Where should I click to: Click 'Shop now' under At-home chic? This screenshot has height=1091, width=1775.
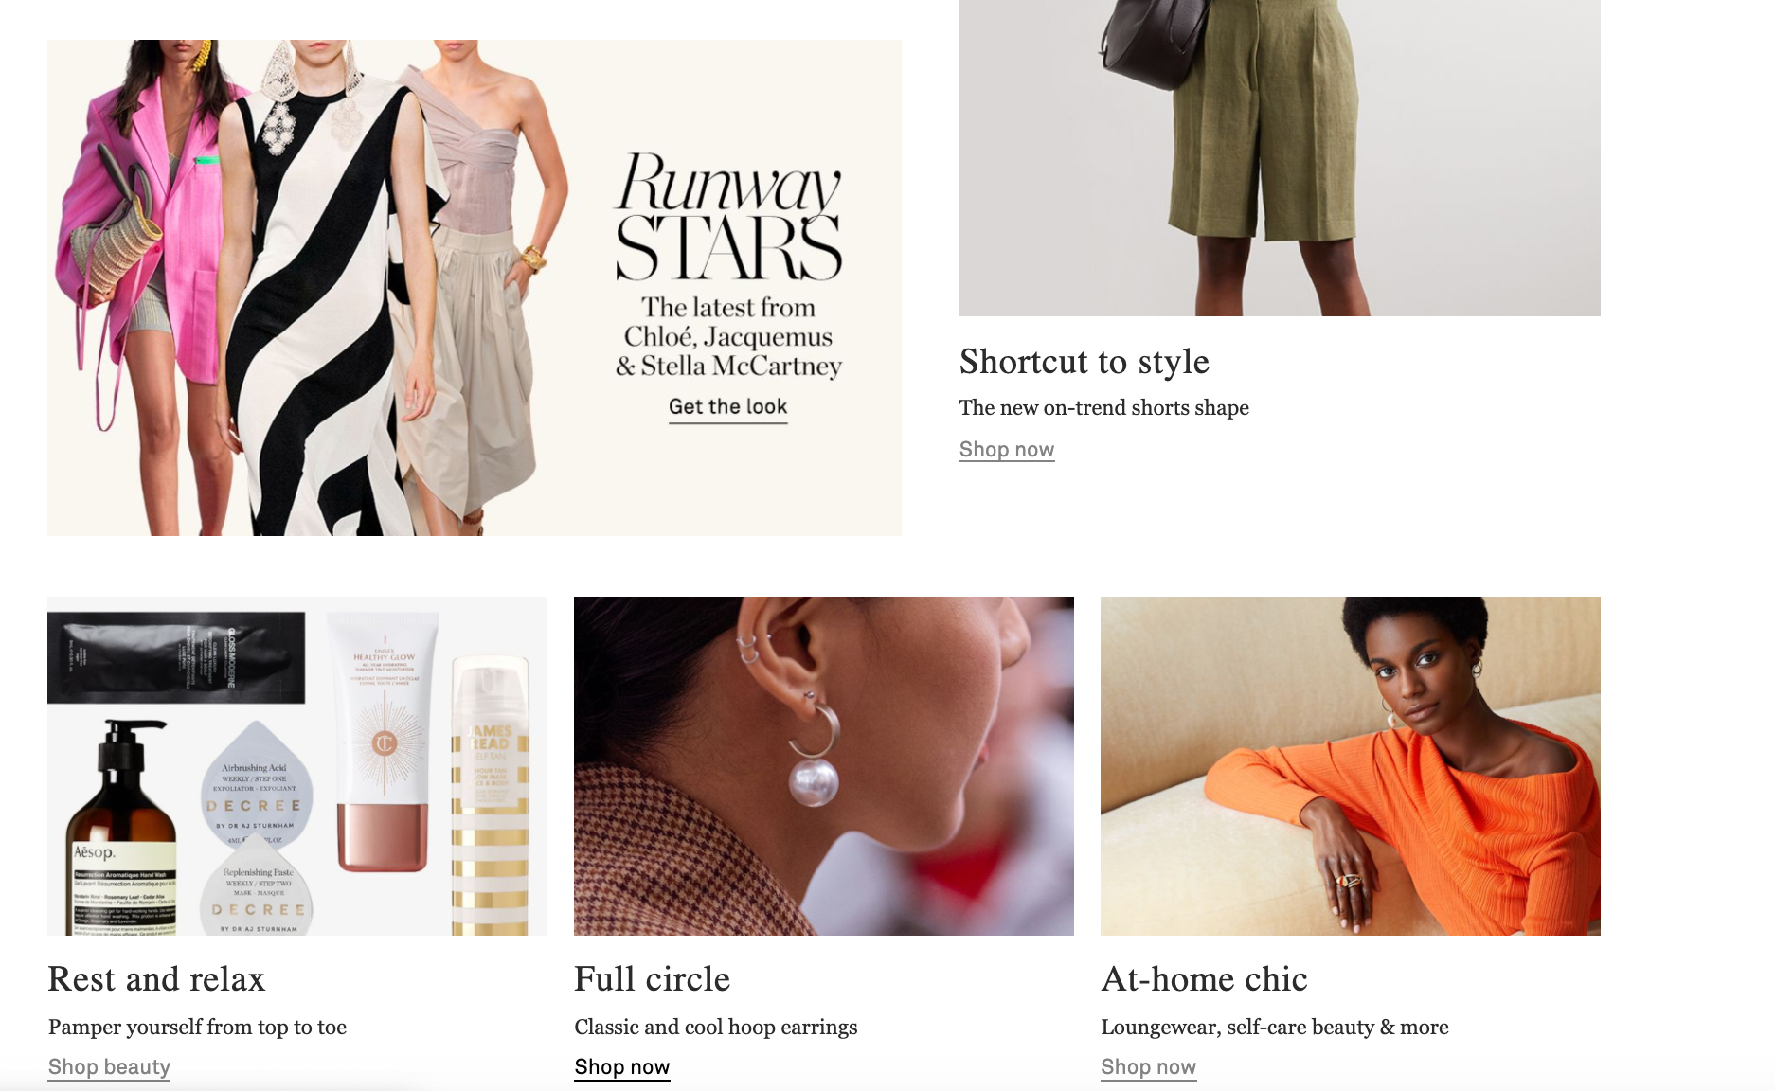click(x=1149, y=1067)
